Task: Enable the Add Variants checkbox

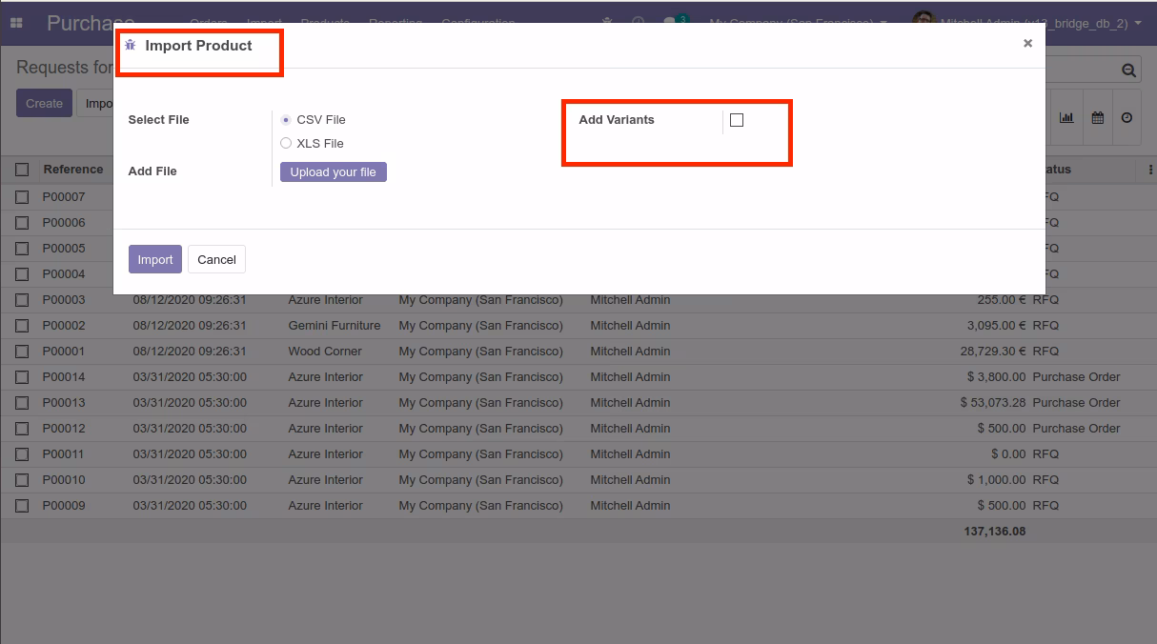Action: (737, 120)
